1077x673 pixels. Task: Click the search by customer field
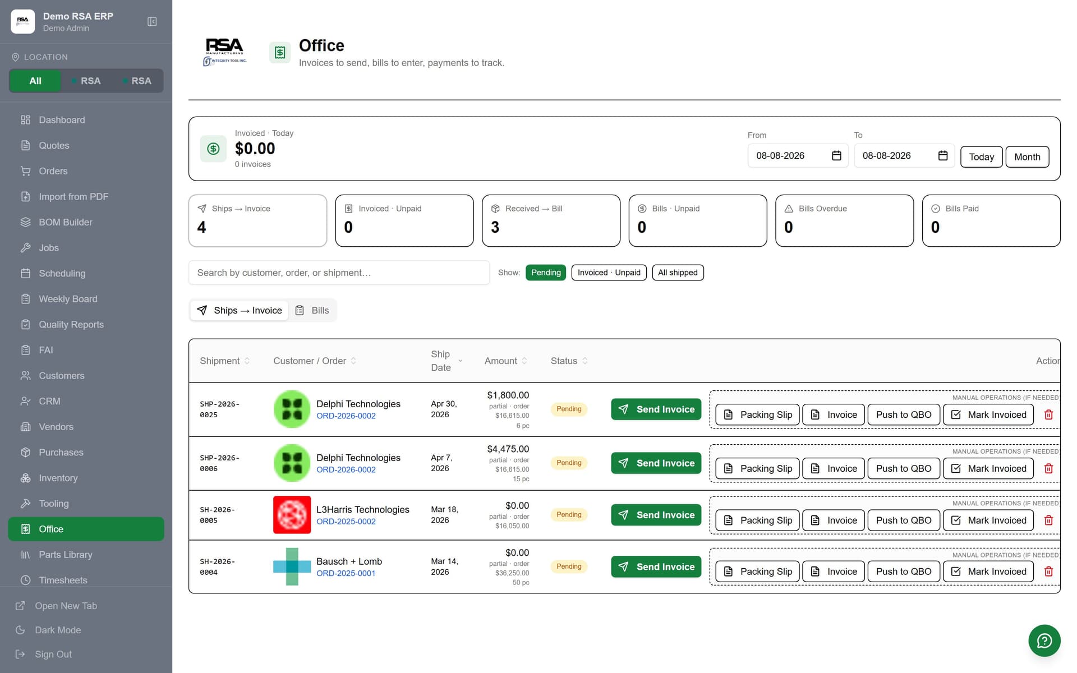click(339, 273)
